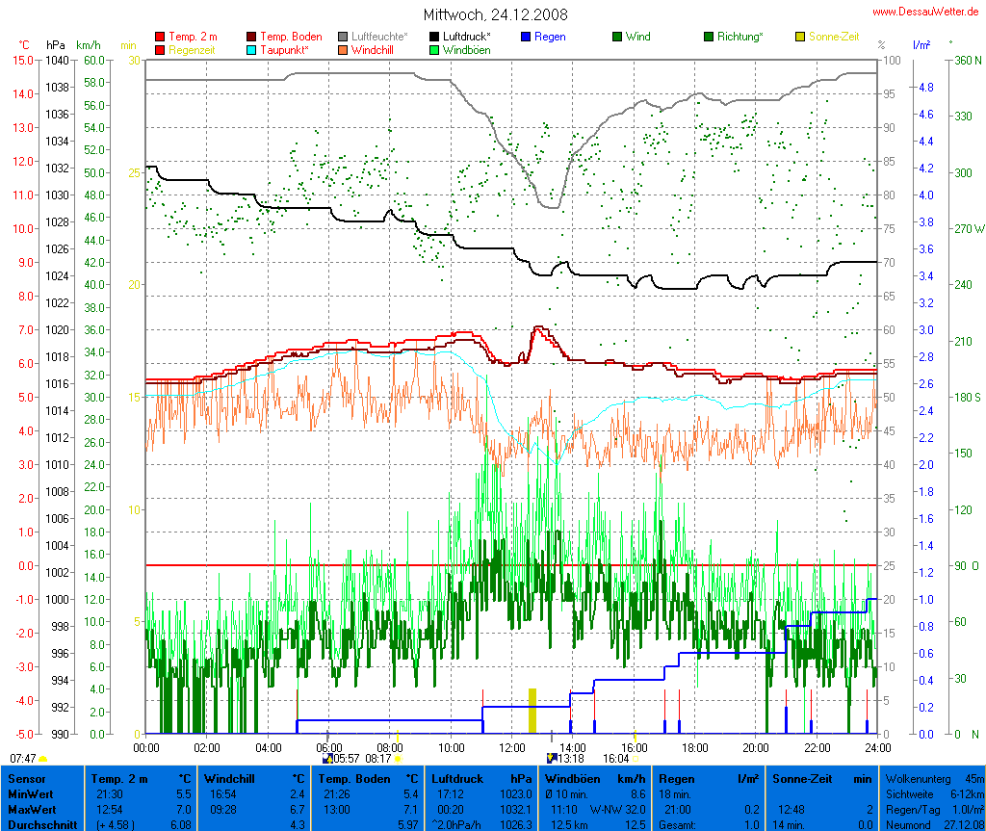
Task: Click the dark red Temp. Boden legend square
Action: pyautogui.click(x=252, y=37)
